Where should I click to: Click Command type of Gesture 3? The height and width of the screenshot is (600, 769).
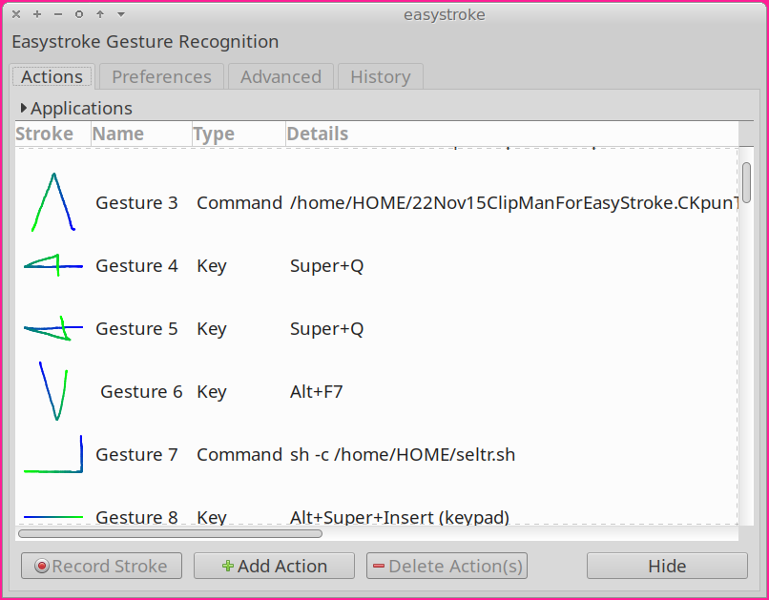(239, 202)
